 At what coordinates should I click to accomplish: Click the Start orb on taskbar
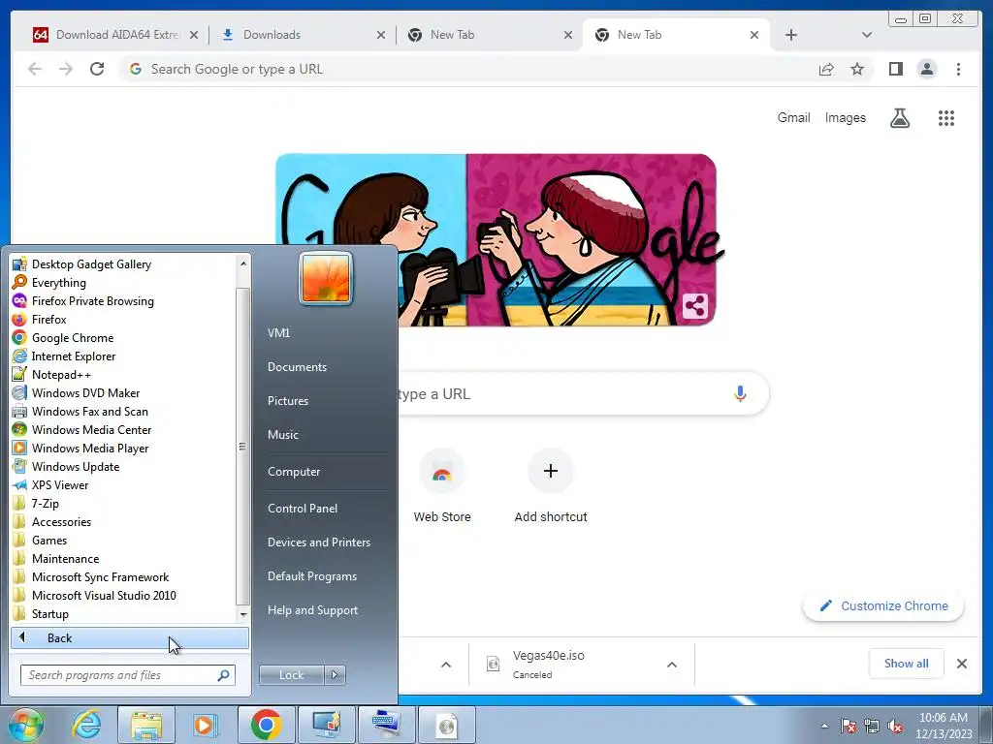[x=25, y=725]
